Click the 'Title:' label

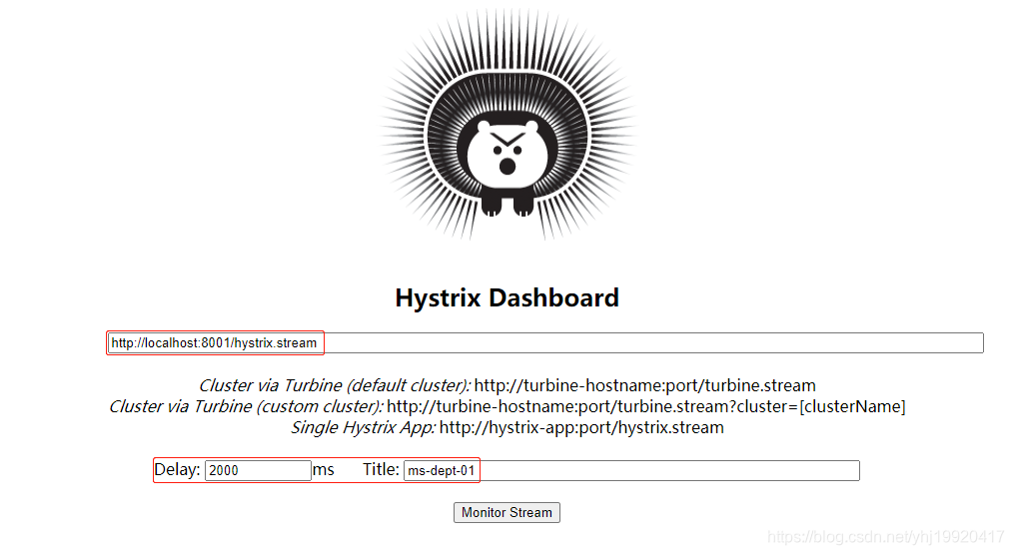click(381, 470)
